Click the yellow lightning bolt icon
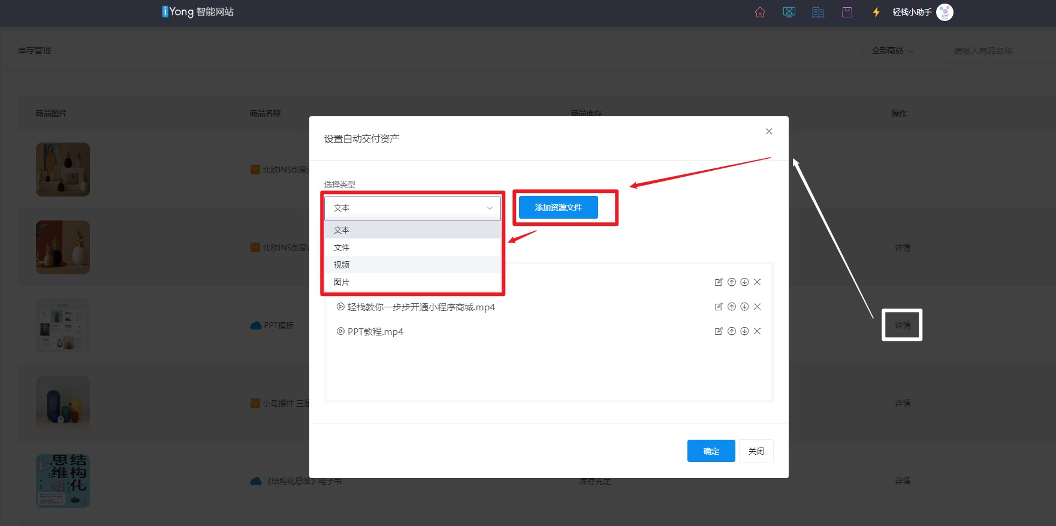The height and width of the screenshot is (526, 1056). click(x=876, y=12)
